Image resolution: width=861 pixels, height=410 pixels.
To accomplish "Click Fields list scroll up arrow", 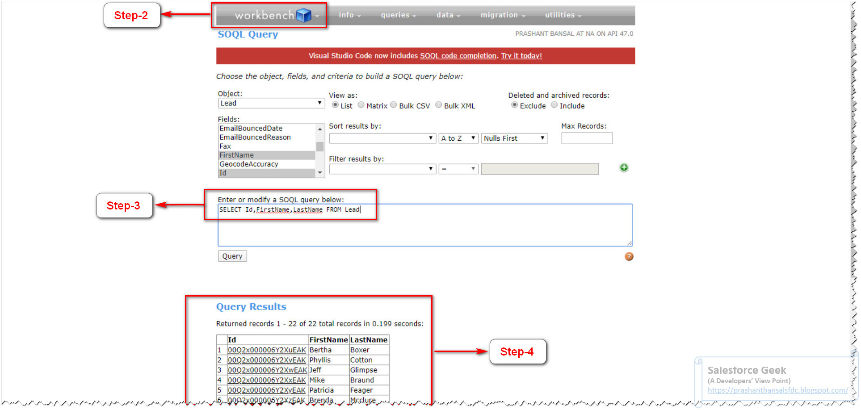I will [320, 129].
